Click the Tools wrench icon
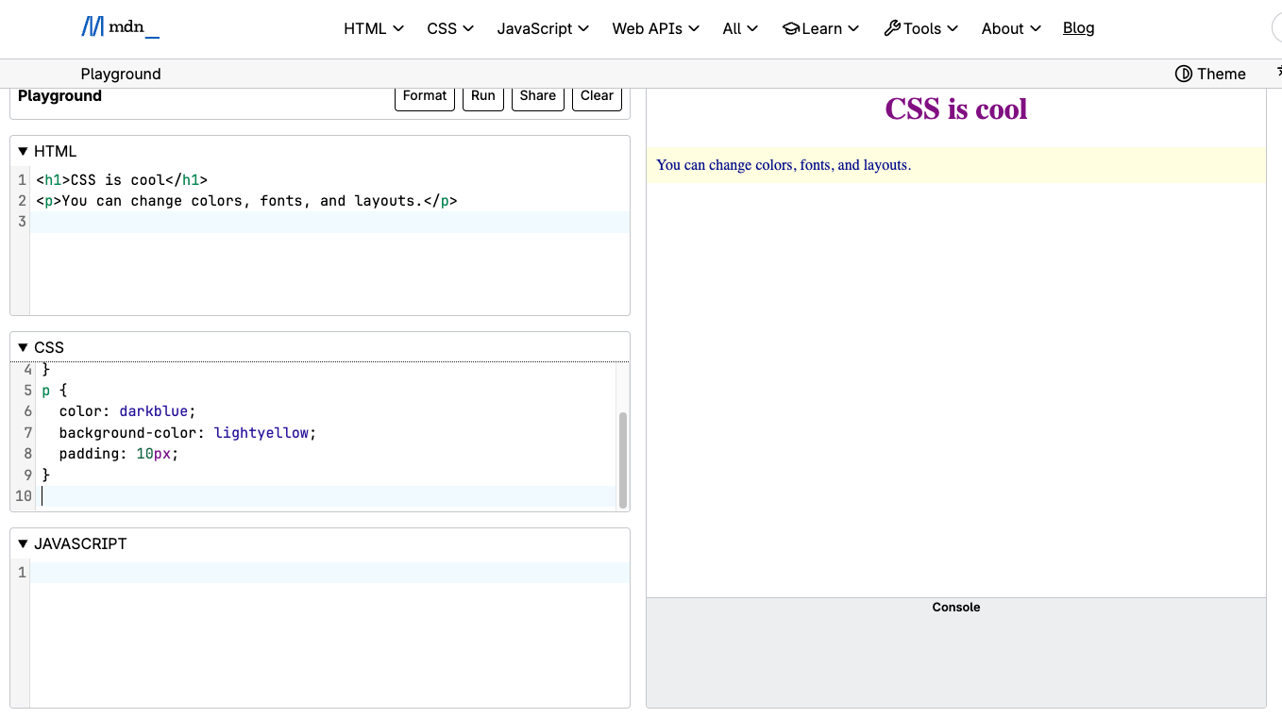Image resolution: width=1282 pixels, height=718 pixels. coord(892,28)
